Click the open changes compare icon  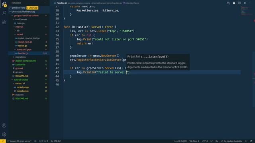(228, 3)
